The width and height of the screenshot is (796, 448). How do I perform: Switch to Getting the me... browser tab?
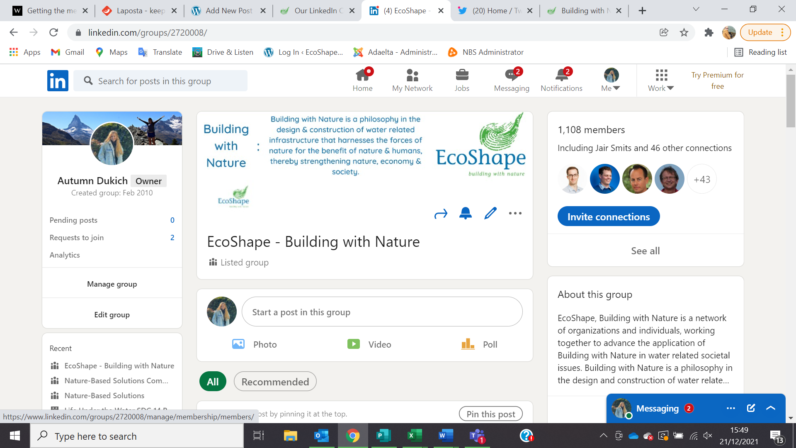(51, 11)
